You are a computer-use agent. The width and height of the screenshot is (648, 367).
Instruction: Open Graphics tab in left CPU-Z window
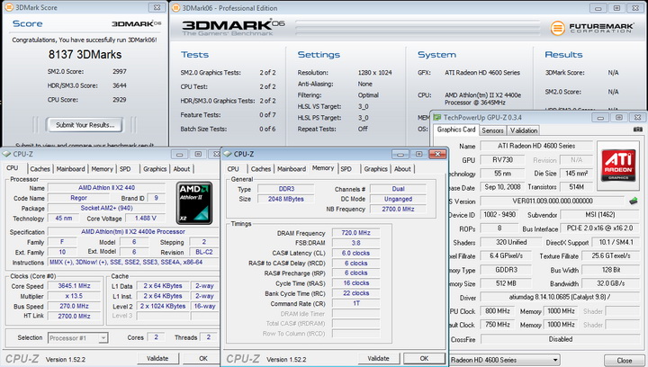[x=155, y=169]
